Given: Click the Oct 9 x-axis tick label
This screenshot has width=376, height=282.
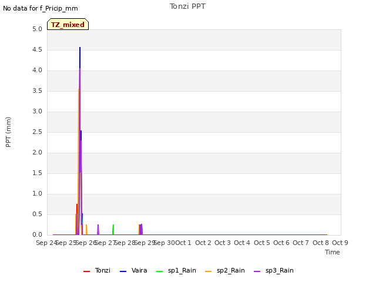Looking at the screenshot, I should (x=340, y=243).
